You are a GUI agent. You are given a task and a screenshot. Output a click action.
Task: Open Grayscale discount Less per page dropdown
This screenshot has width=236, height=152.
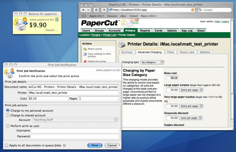[191, 118]
